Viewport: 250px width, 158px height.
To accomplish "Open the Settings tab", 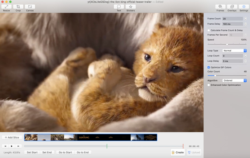I will 244,7.
